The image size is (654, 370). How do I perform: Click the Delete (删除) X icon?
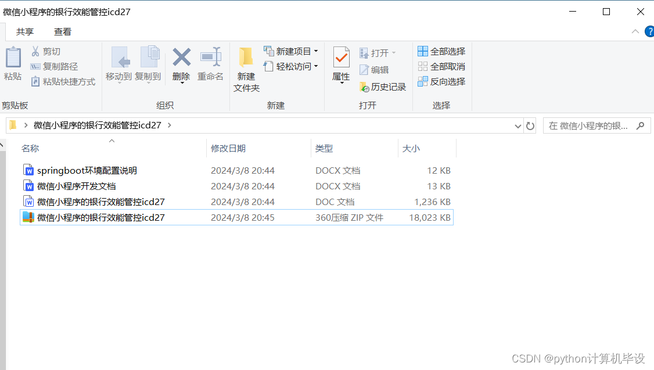click(x=181, y=57)
